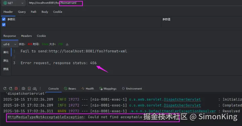Open the Health tab
Image resolution: width=242 pixels, height=126 pixels.
point(88,89)
